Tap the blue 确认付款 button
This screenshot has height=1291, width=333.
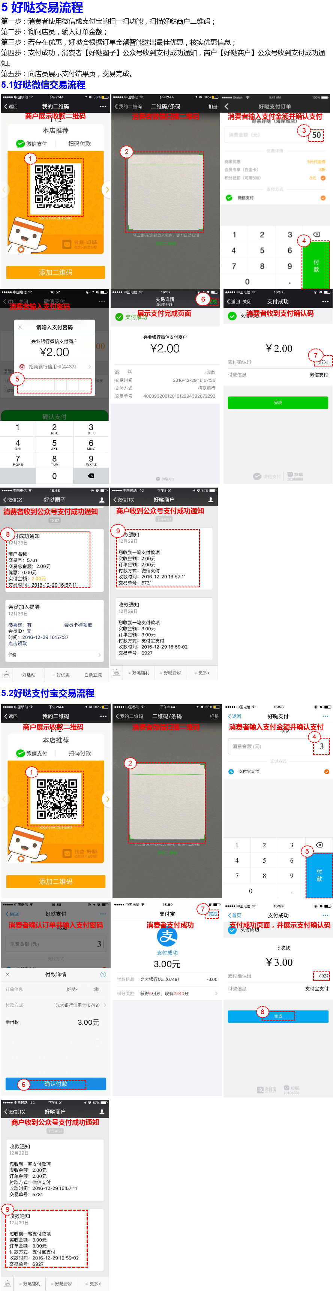55,1084
